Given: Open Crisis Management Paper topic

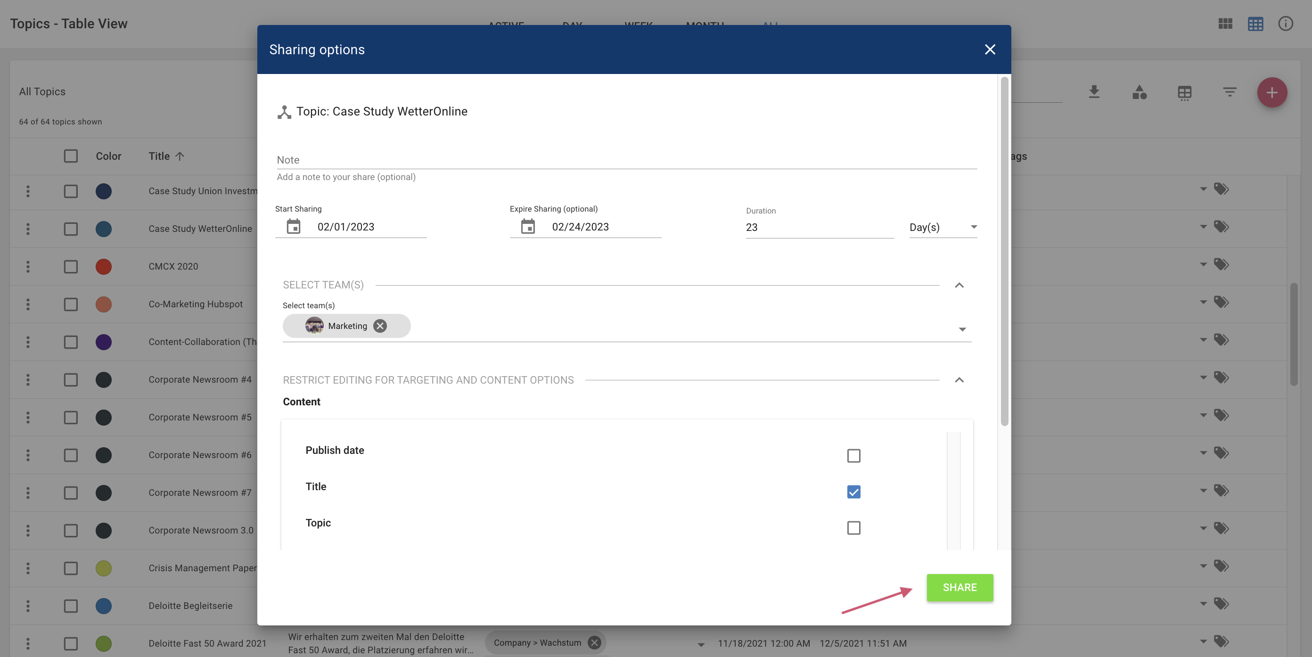Looking at the screenshot, I should pos(203,568).
